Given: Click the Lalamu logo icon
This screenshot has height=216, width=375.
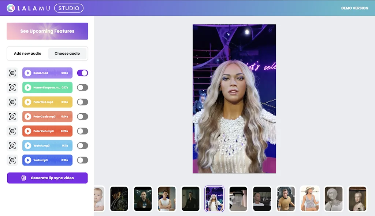Looking at the screenshot, I should pyautogui.click(x=11, y=8).
